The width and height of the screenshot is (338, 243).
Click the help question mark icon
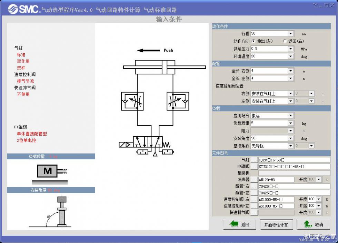pyautogui.click(x=315, y=5)
